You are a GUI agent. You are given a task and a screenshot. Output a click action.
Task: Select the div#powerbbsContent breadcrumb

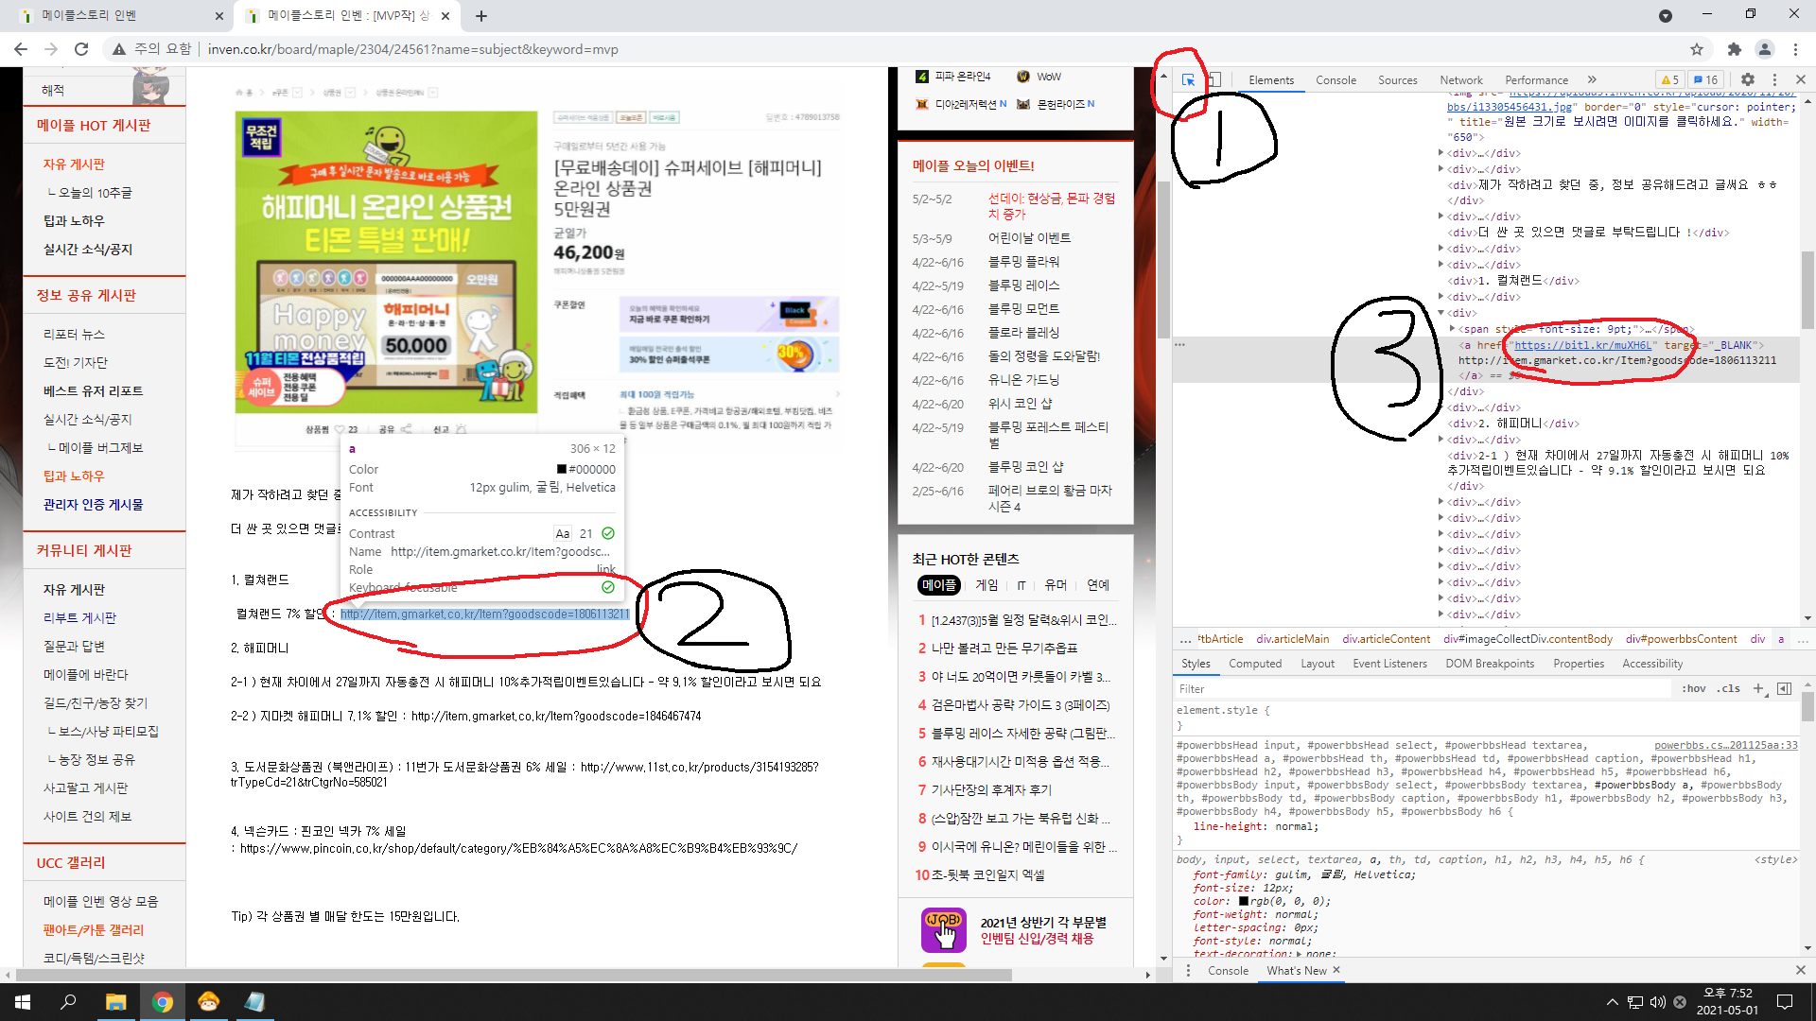point(1682,639)
